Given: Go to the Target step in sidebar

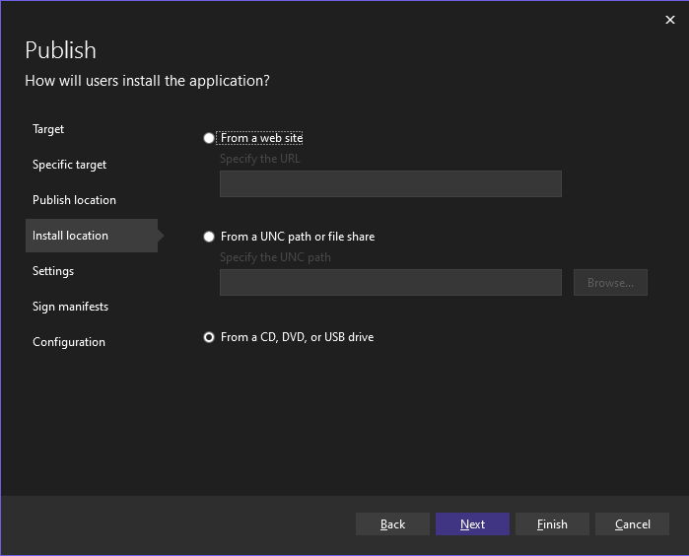Looking at the screenshot, I should tap(48, 129).
